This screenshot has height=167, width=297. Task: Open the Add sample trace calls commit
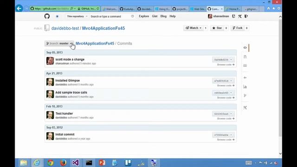71,92
